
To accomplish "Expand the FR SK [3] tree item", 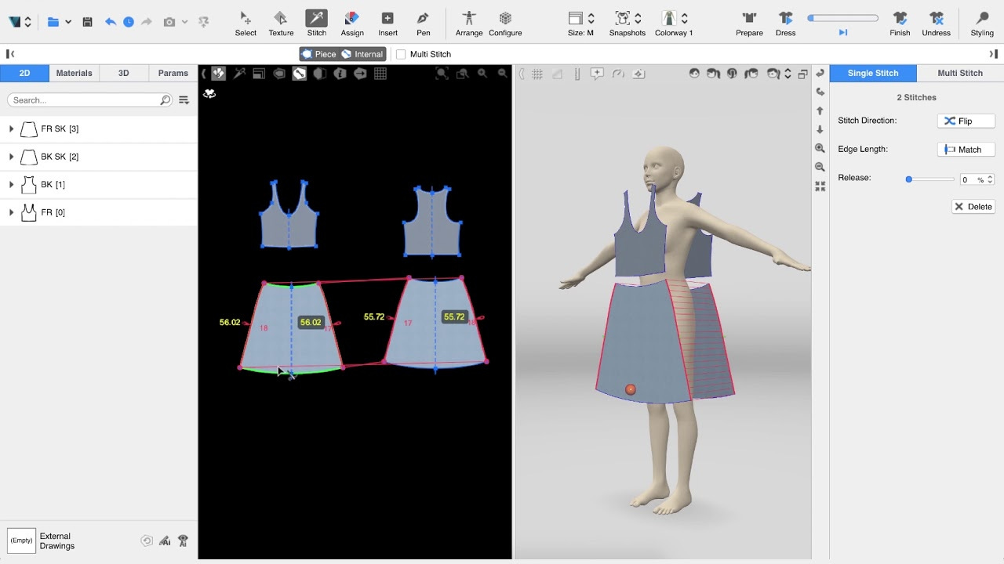I will point(11,128).
